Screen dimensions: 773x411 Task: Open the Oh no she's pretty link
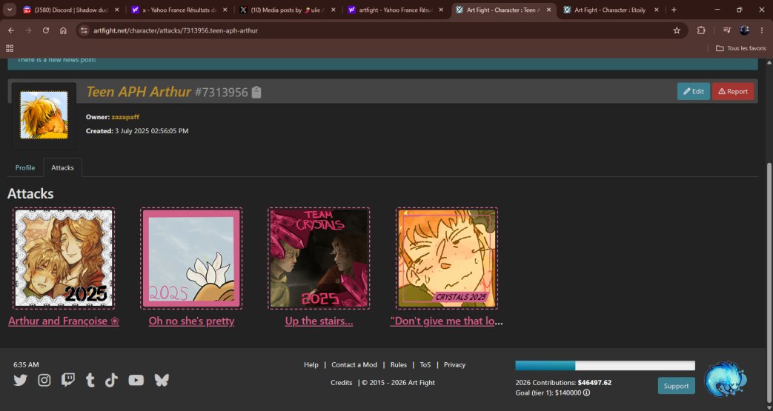[x=191, y=321]
